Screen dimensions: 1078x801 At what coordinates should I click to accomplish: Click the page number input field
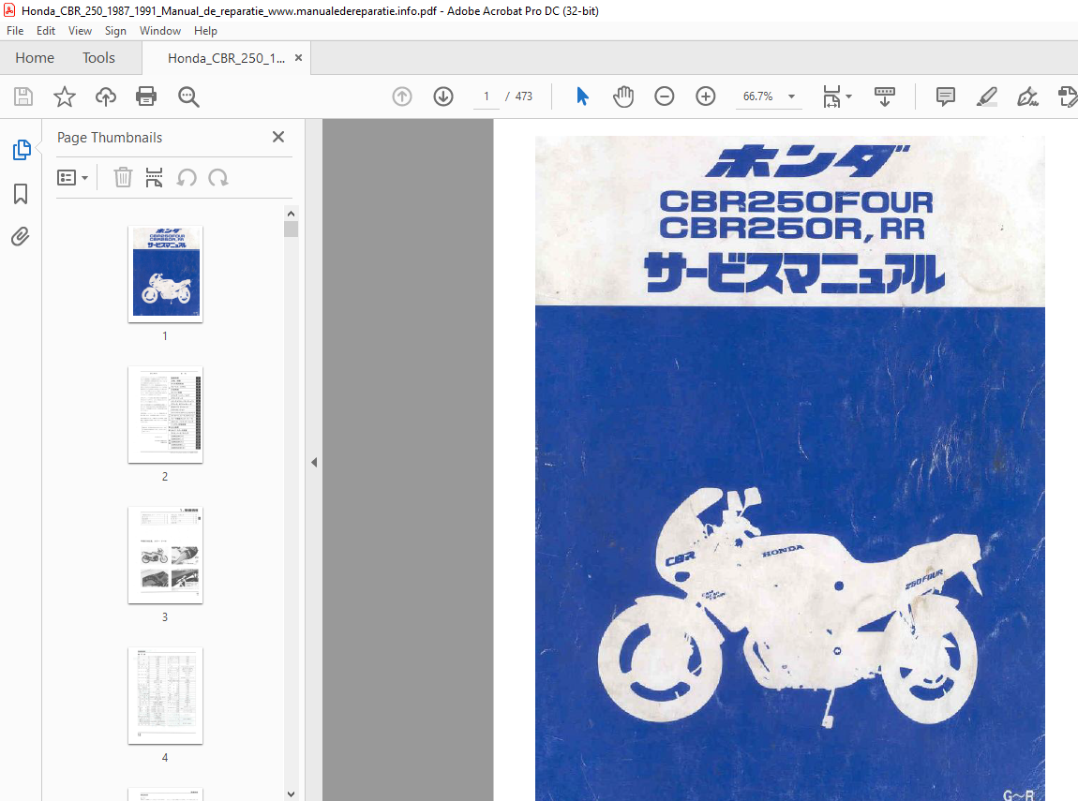click(487, 96)
